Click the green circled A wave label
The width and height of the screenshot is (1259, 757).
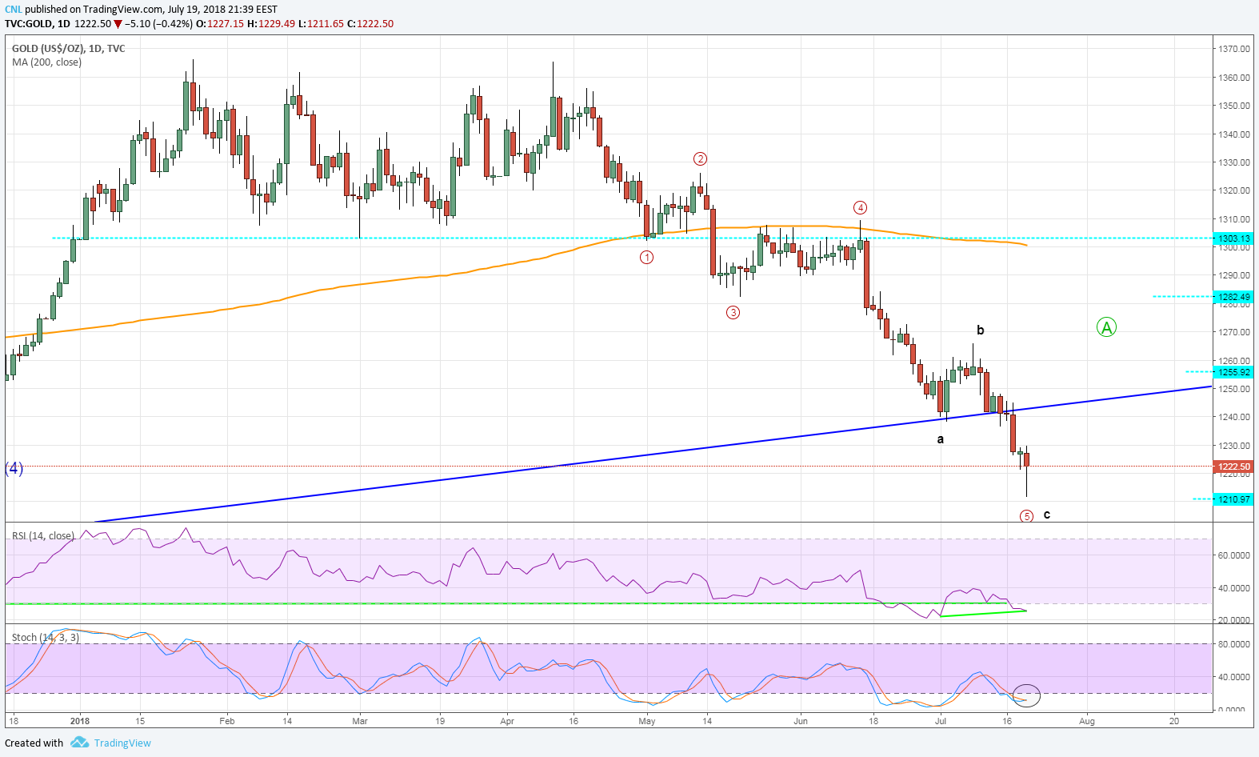[1106, 327]
